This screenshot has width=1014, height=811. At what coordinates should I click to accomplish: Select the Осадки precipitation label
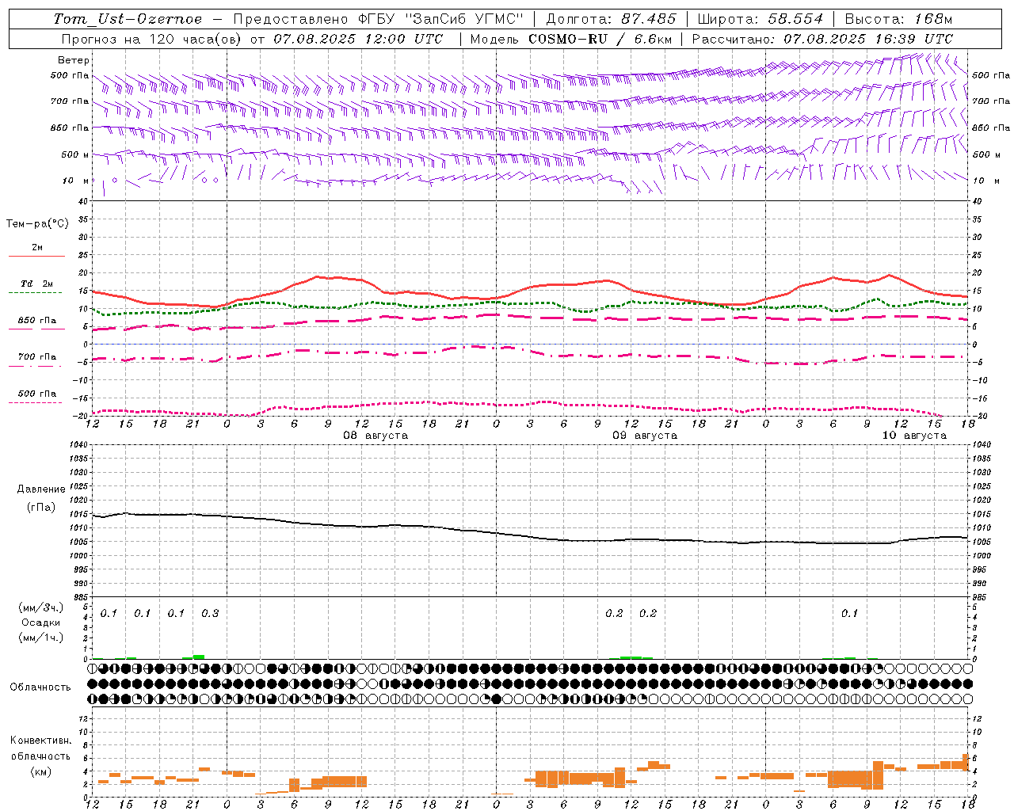coord(42,623)
